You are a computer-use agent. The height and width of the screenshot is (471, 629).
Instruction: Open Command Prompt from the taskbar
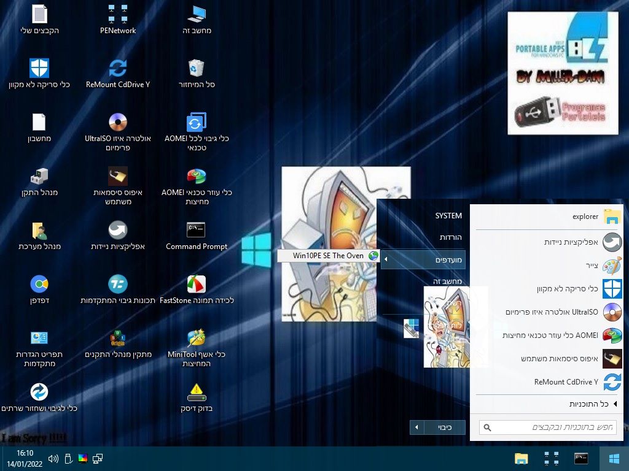tap(581, 459)
